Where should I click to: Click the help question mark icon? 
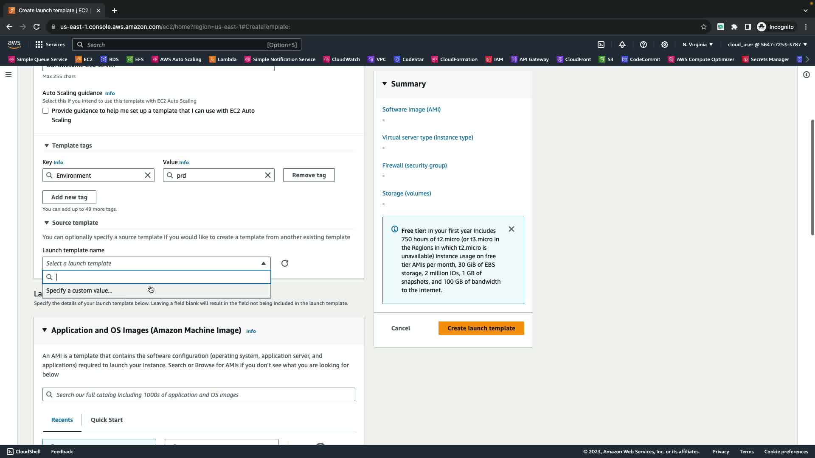tap(644, 45)
